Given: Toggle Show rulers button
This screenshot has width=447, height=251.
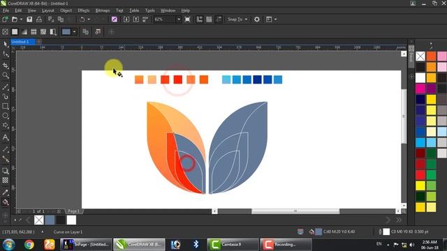Looking at the screenshot, I should [x=199, y=20].
